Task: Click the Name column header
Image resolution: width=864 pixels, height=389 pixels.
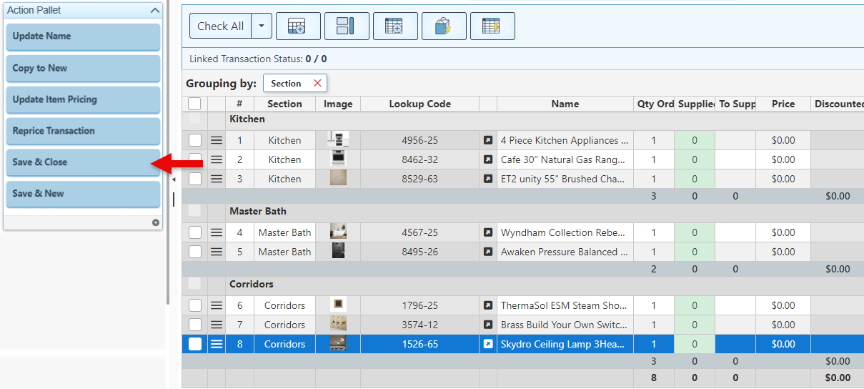Action: pyautogui.click(x=565, y=104)
